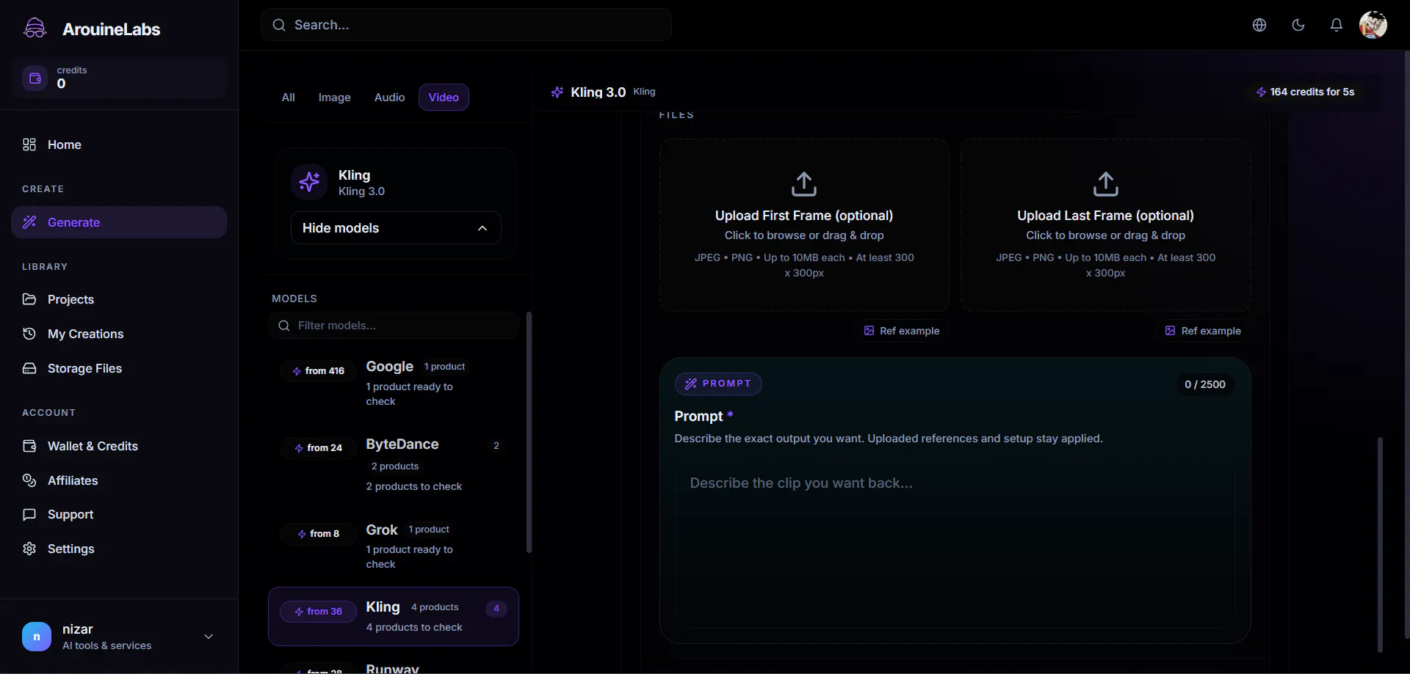Click the 164 credits for 5s badge

[1306, 92]
